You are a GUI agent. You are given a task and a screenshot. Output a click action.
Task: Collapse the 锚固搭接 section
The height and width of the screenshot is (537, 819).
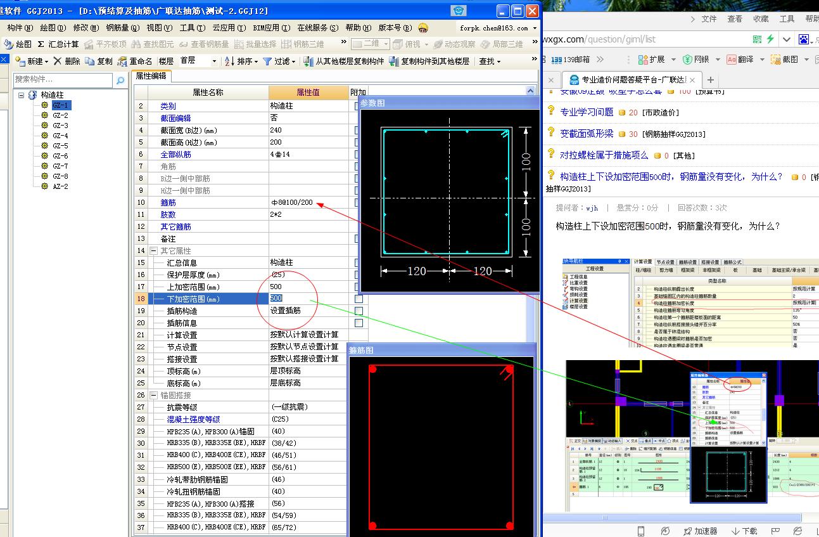click(x=154, y=395)
